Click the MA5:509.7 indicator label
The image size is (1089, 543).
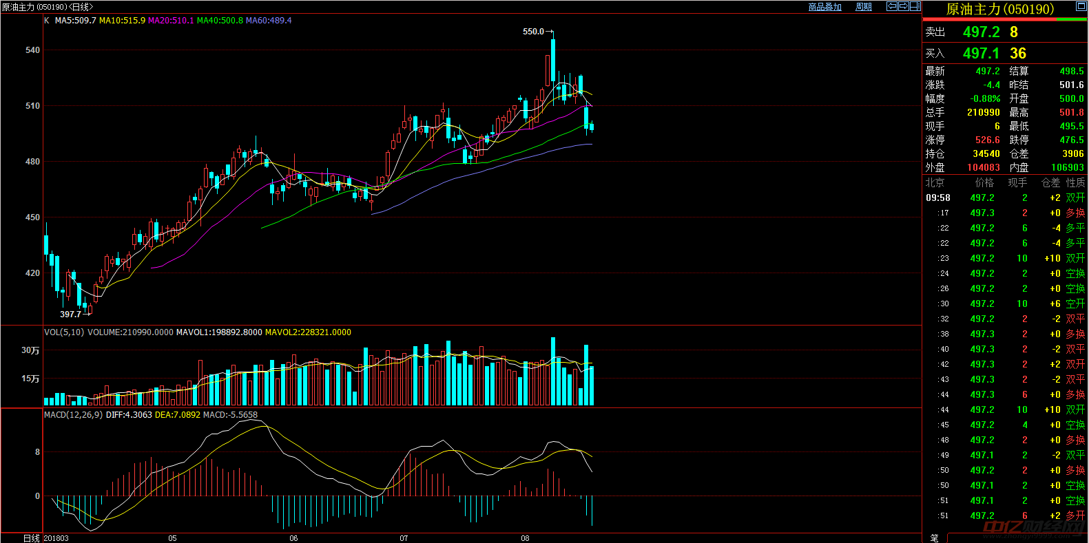[75, 21]
